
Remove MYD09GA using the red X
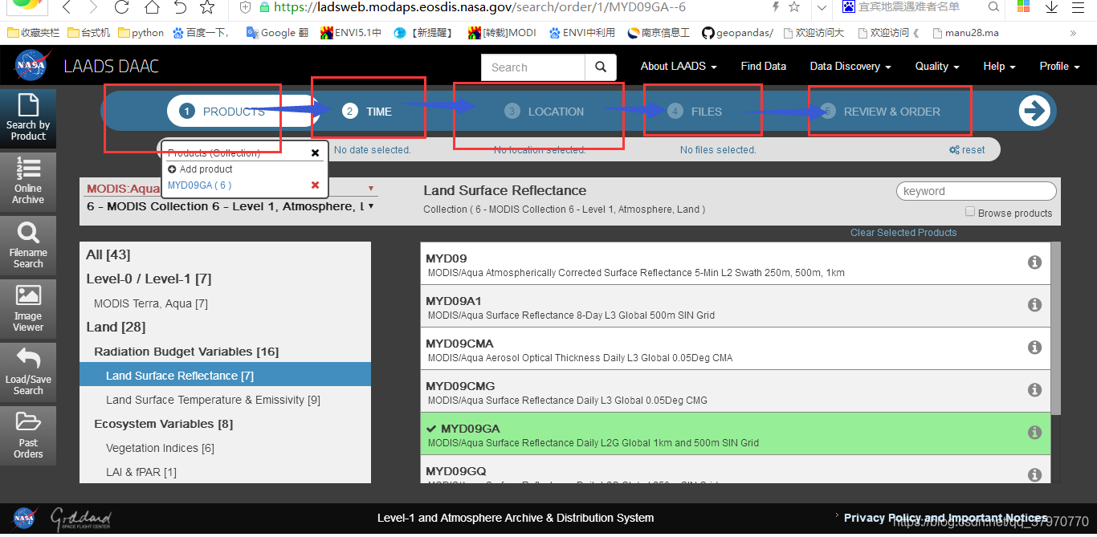pyautogui.click(x=315, y=185)
